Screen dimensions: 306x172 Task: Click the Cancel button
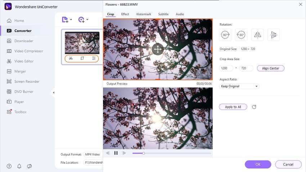tap(288, 164)
